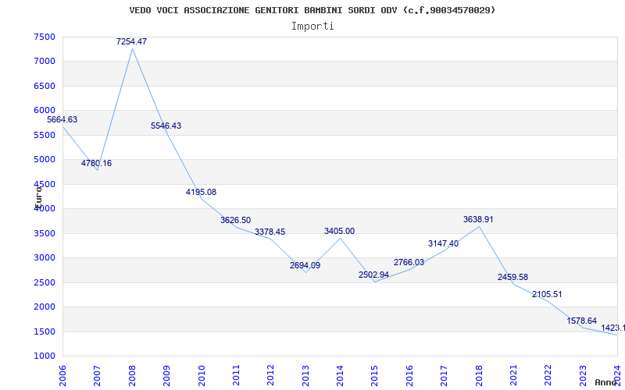Click the data label 3405.00
The image size is (625, 390).
click(339, 231)
